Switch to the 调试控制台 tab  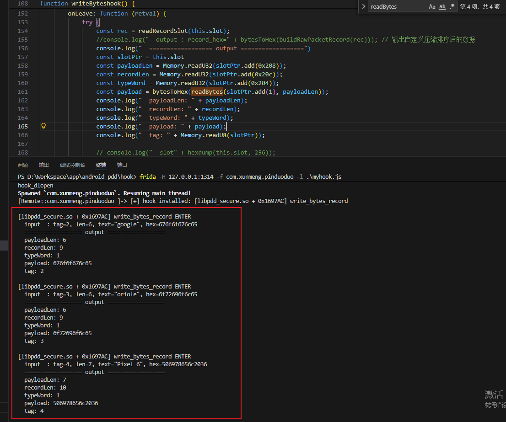73,165
